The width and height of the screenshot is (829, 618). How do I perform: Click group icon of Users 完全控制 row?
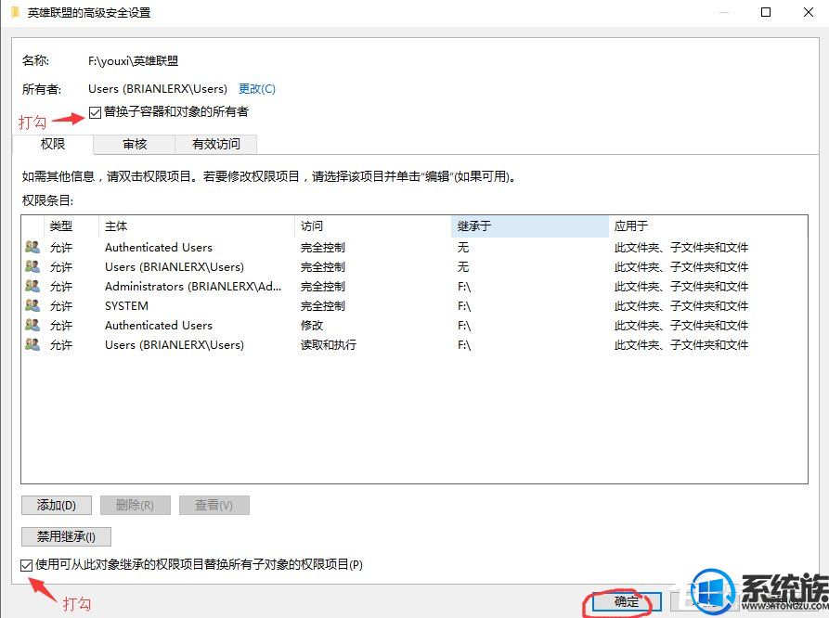click(x=32, y=266)
